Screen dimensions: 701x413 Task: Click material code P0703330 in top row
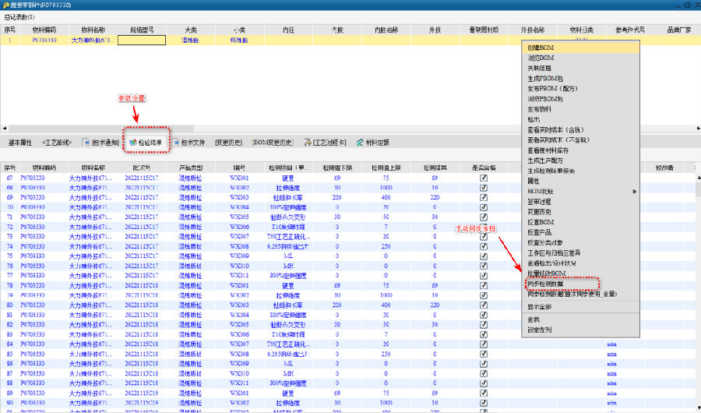(44, 39)
